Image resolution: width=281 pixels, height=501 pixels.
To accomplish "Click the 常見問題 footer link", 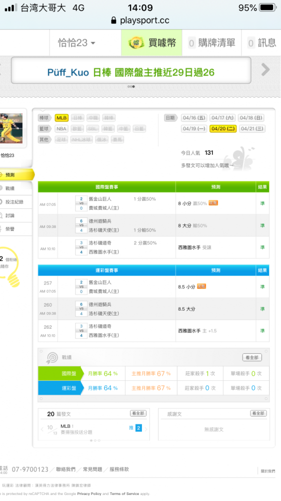I will point(92,469).
